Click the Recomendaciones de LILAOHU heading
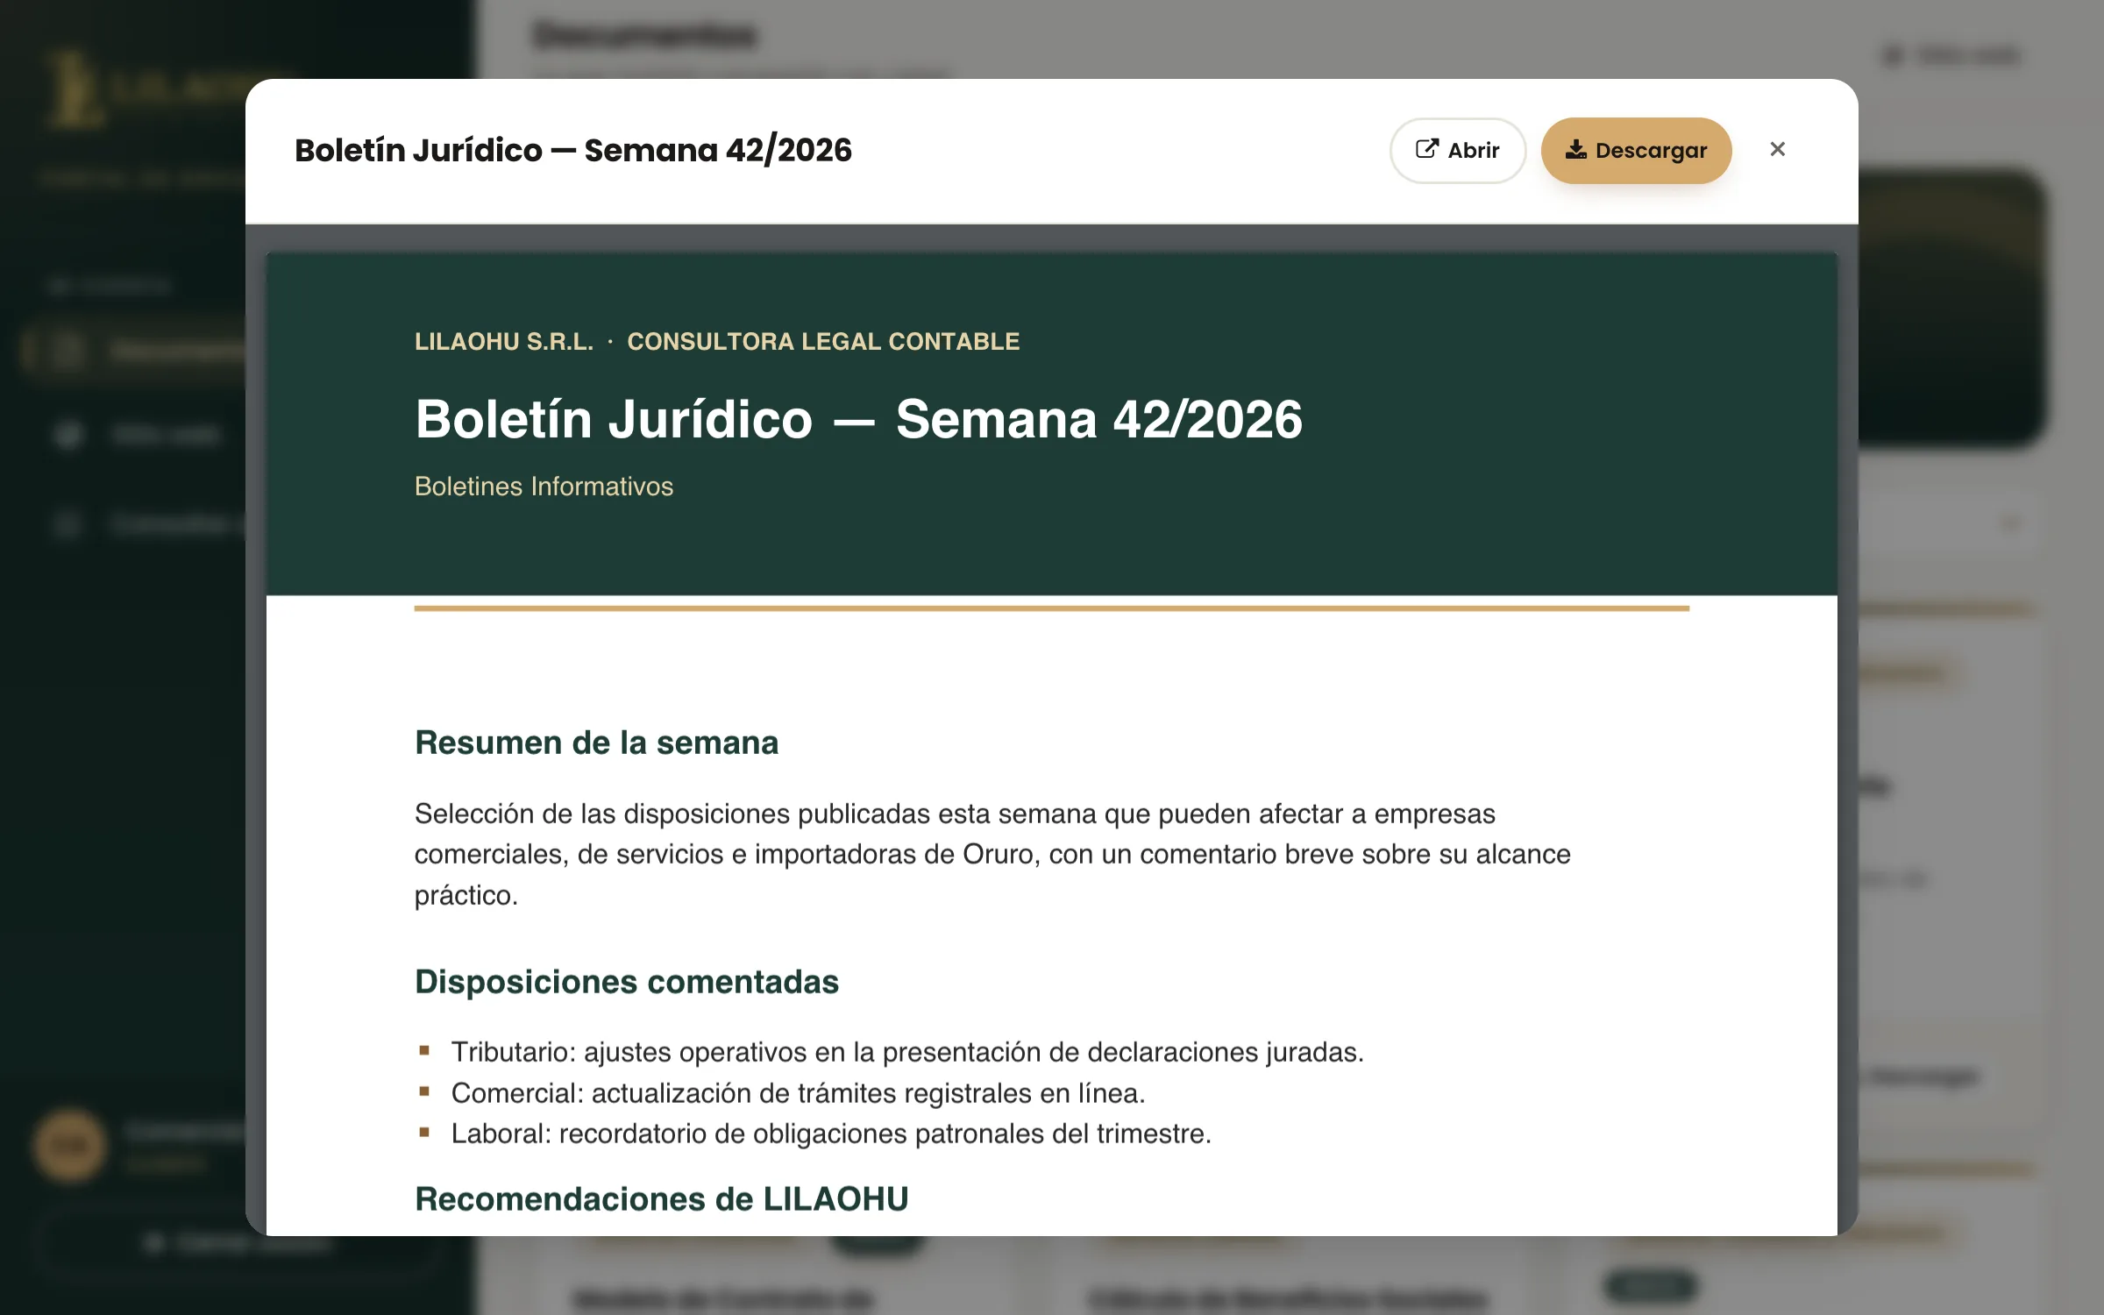Screen dimensions: 2104x1315 coord(662,1199)
